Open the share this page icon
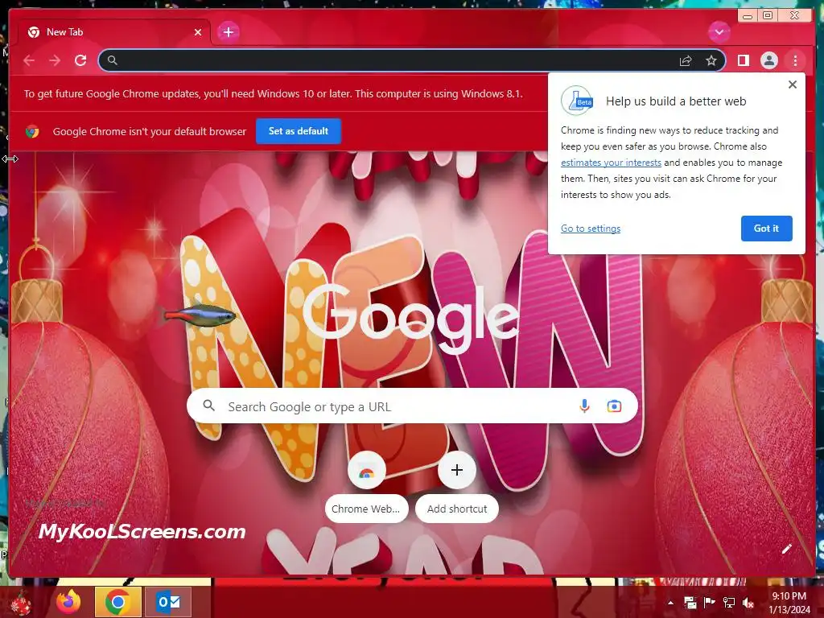 point(686,61)
